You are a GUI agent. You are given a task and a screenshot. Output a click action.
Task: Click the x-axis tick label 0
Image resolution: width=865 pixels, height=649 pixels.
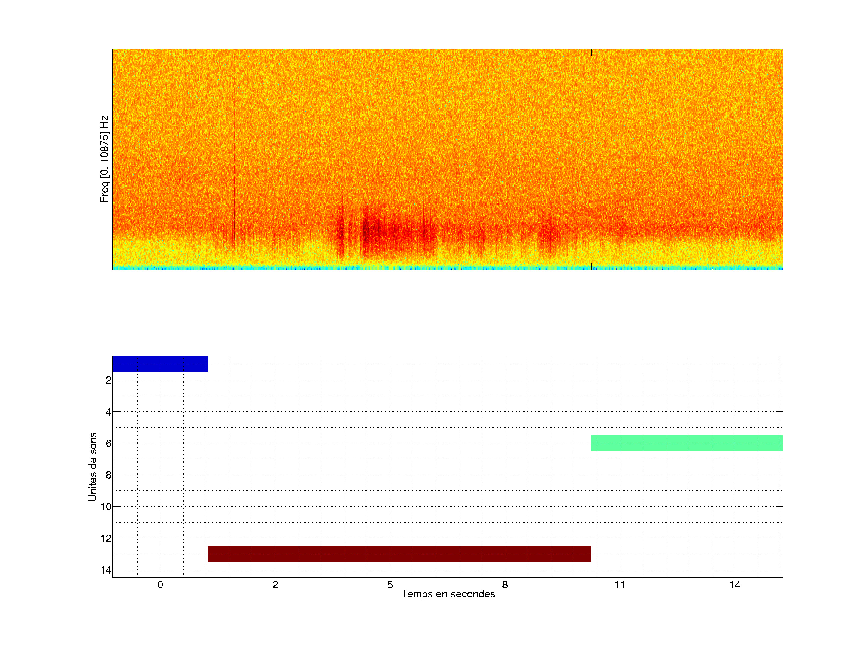pyautogui.click(x=160, y=585)
